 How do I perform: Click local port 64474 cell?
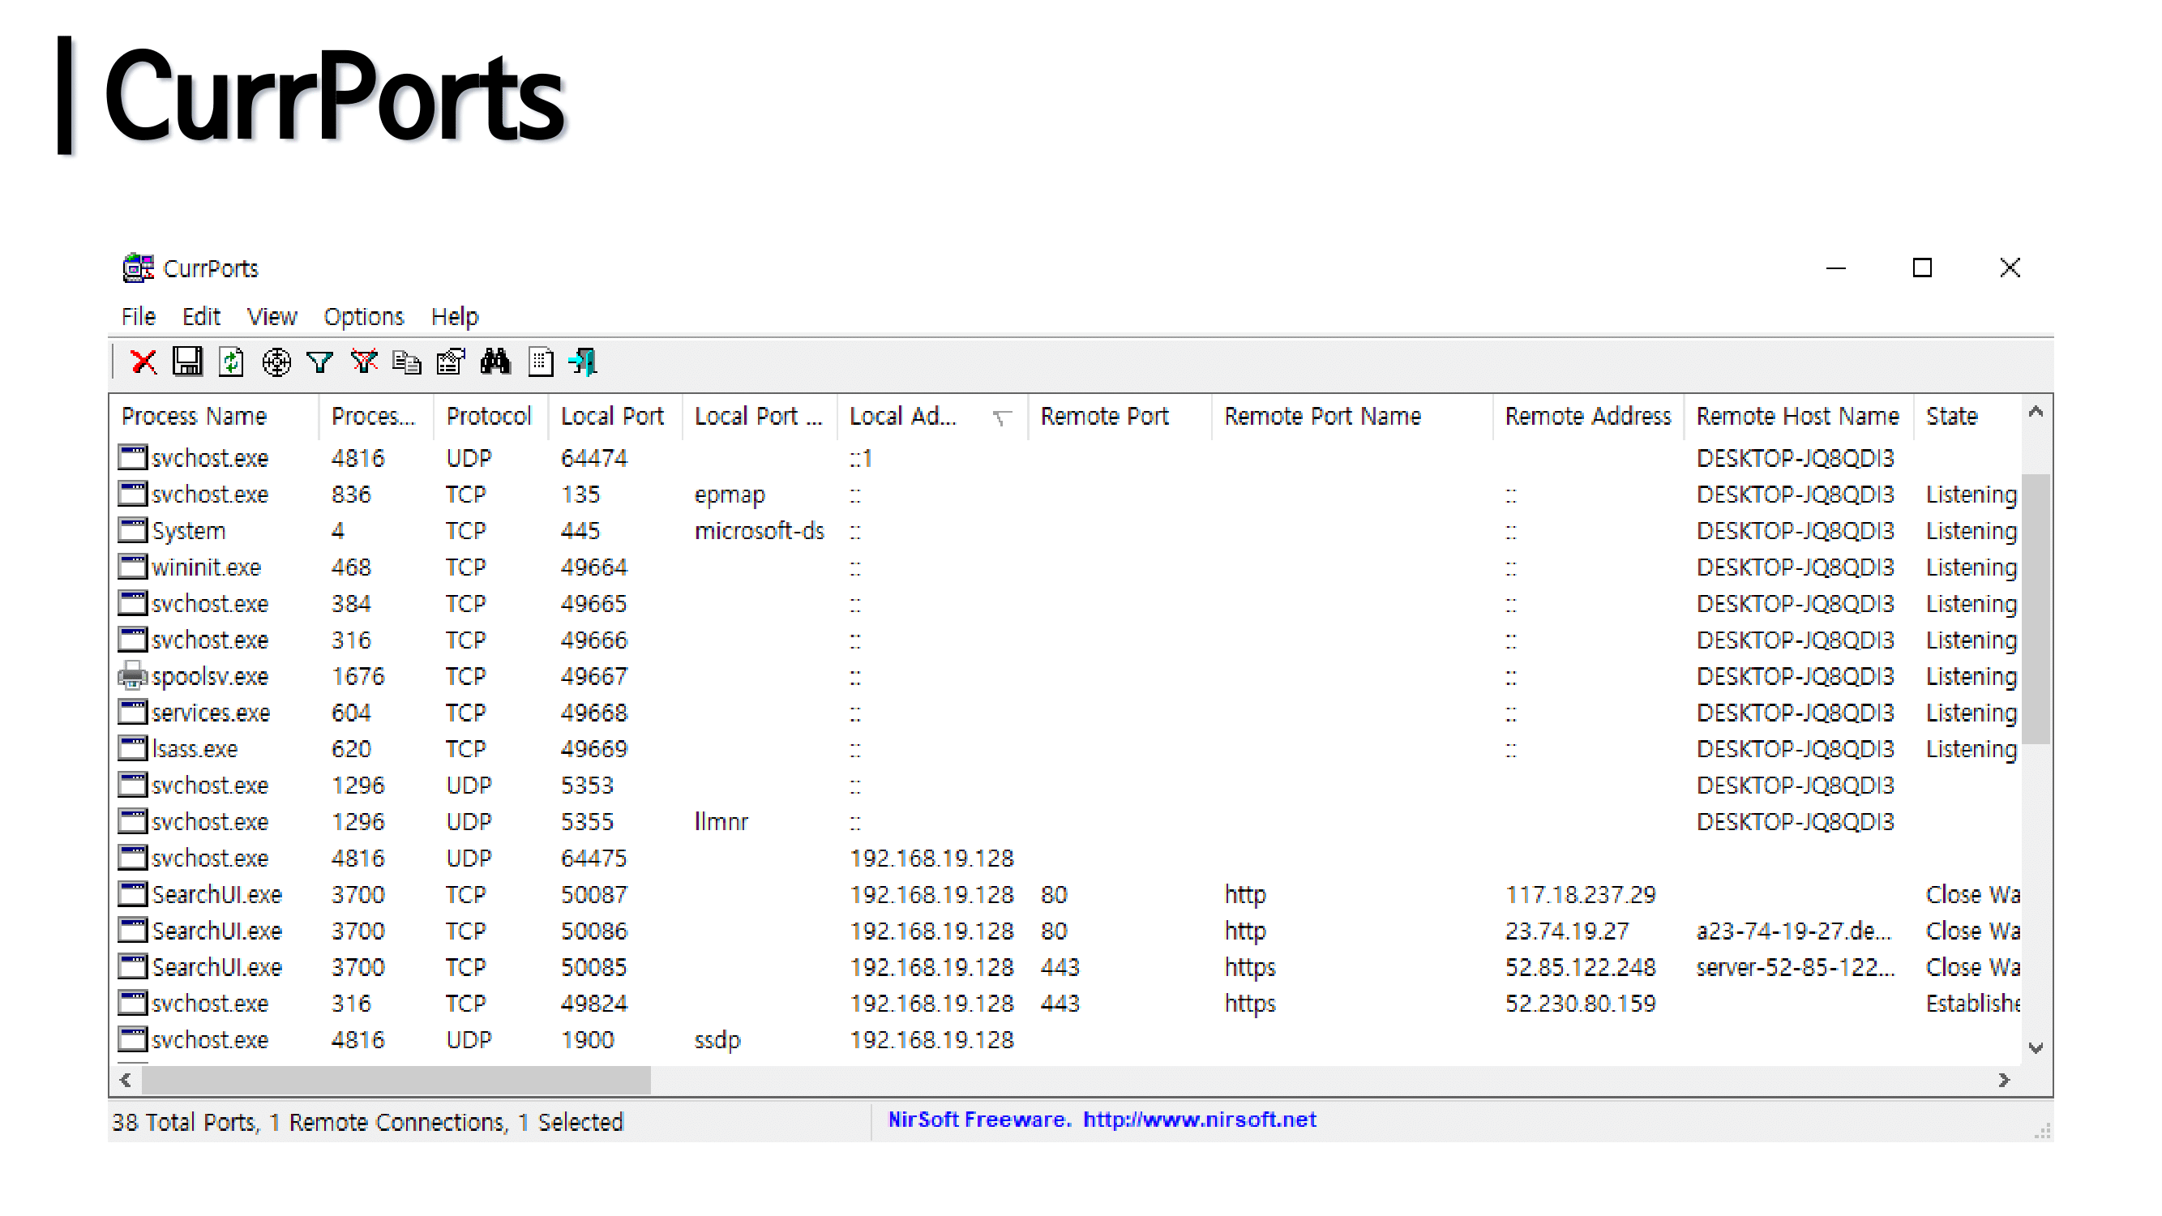click(593, 458)
